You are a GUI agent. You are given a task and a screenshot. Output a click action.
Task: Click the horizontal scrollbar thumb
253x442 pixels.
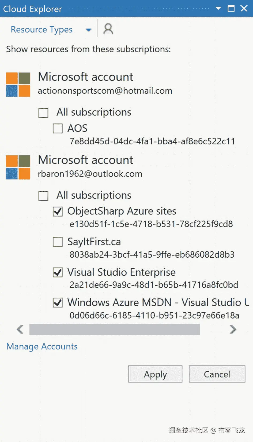pyautogui.click(x=115, y=329)
